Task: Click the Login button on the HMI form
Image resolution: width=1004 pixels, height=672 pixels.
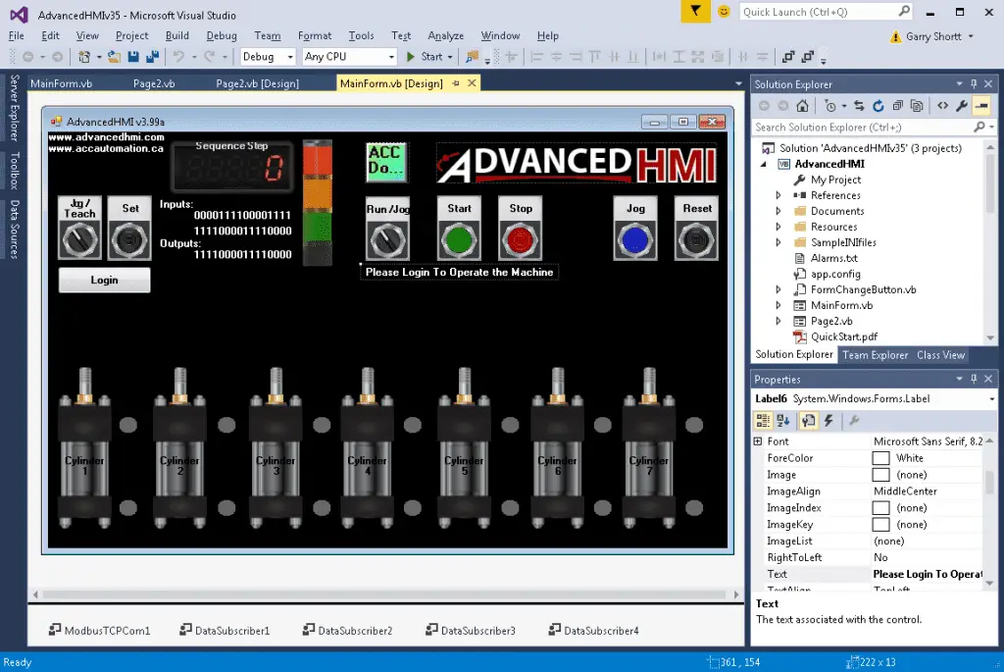Action: 104,280
